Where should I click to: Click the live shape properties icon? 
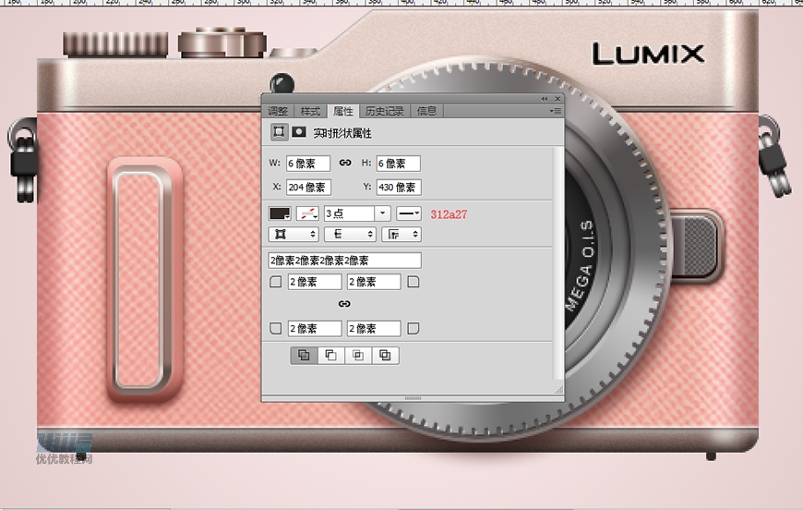[279, 132]
